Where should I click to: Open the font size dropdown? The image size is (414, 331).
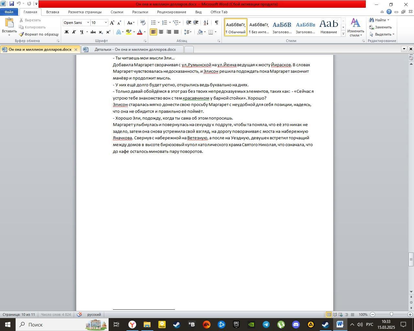[x=106, y=23]
